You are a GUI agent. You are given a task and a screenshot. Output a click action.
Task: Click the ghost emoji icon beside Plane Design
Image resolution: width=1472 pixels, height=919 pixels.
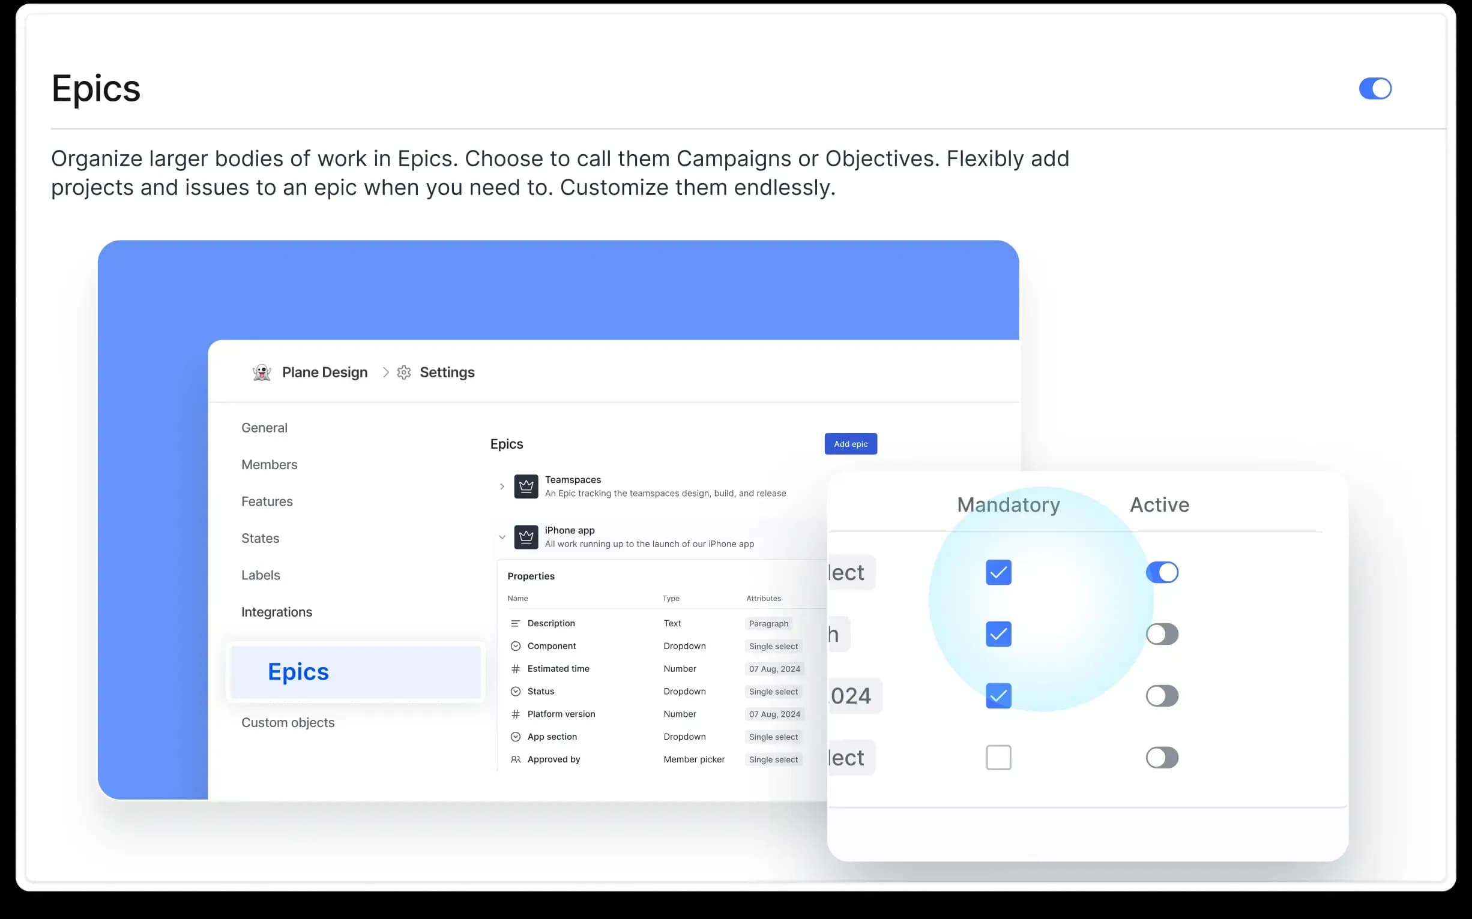click(x=262, y=372)
